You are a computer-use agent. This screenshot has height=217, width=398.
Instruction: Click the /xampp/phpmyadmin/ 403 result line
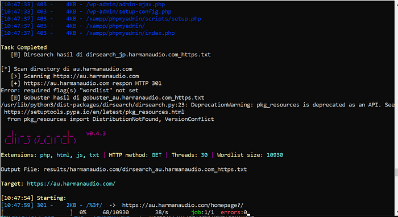click(73, 26)
